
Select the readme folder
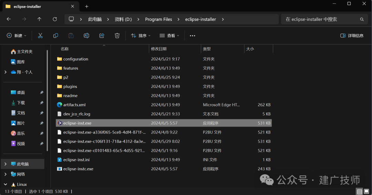[x=164, y=95]
